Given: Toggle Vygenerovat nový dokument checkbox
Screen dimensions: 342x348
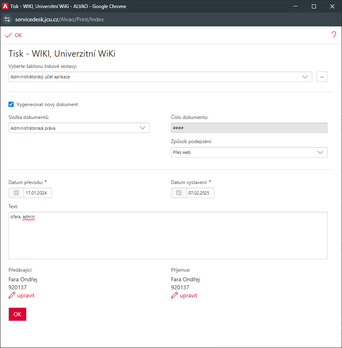Looking at the screenshot, I should pyautogui.click(x=11, y=104).
